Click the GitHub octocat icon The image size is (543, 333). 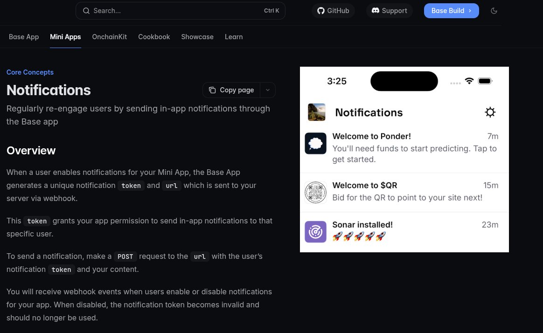(x=321, y=11)
